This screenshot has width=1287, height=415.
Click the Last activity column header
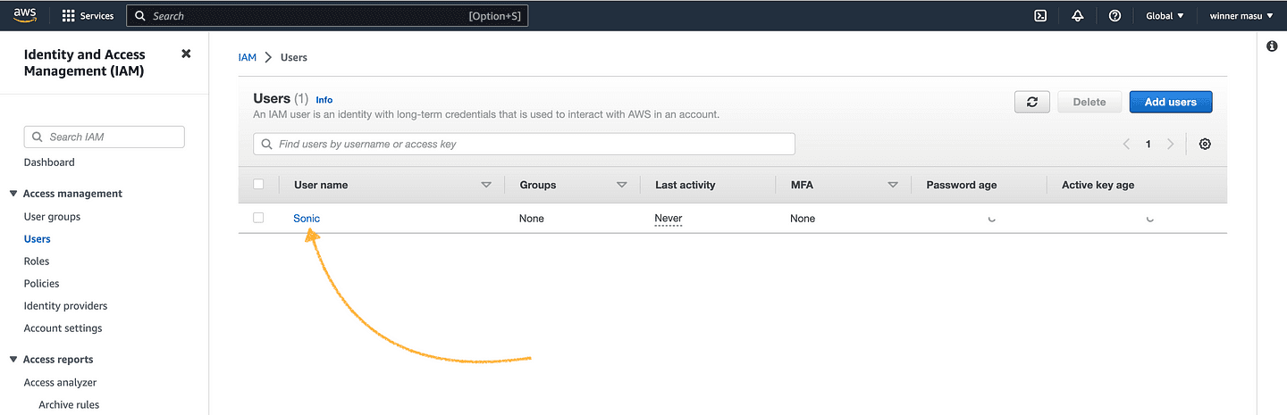[686, 185]
